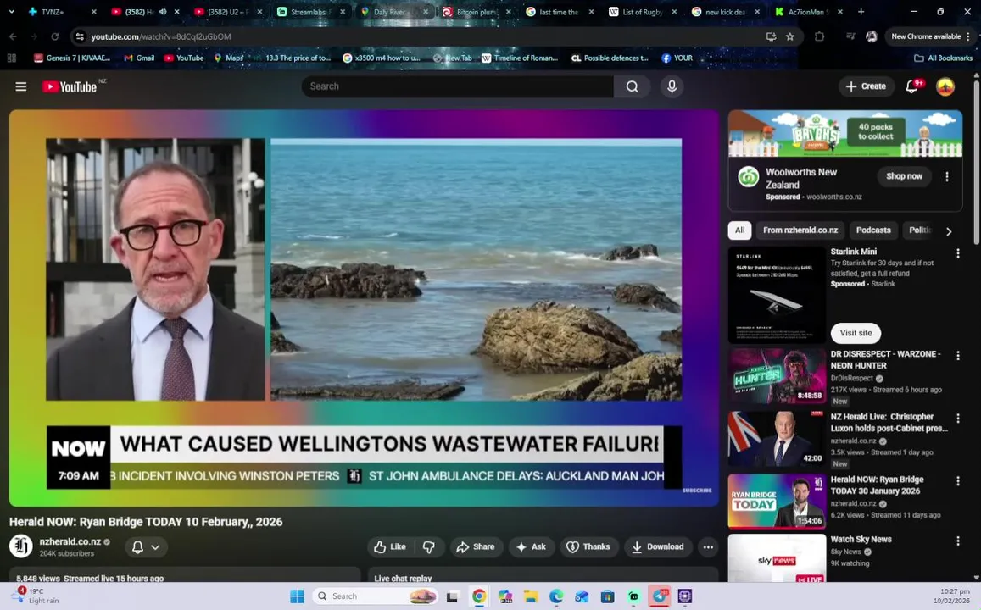
Task: Open the All Bookmarks folder
Action: pos(944,58)
